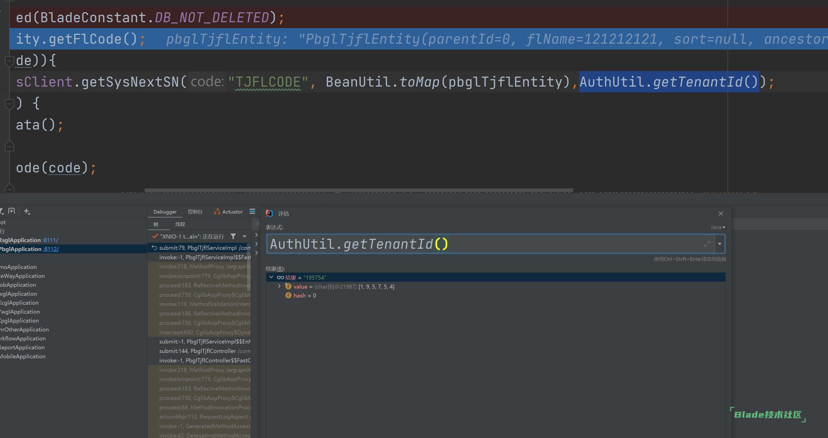Click the open-in-new-tab services icon
The width and height of the screenshot is (828, 438).
[x=12, y=211]
